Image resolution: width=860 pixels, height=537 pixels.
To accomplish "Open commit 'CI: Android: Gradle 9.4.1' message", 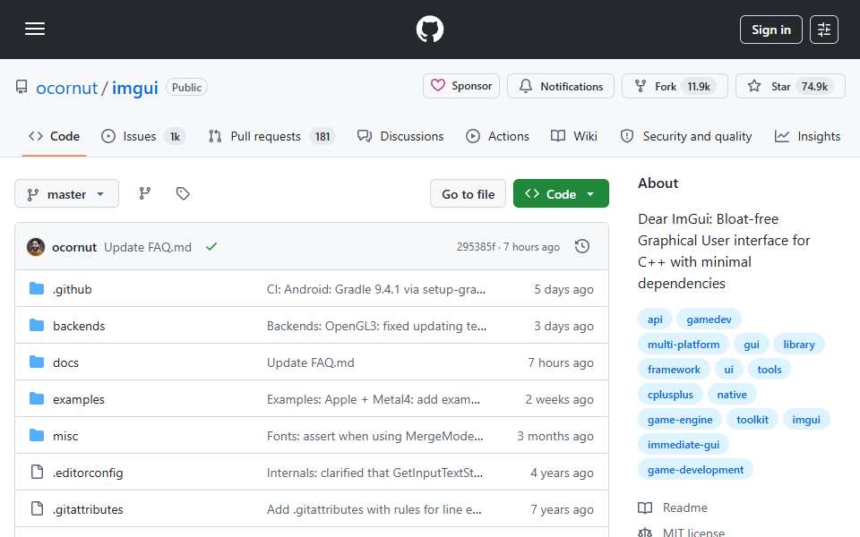I will coord(375,289).
